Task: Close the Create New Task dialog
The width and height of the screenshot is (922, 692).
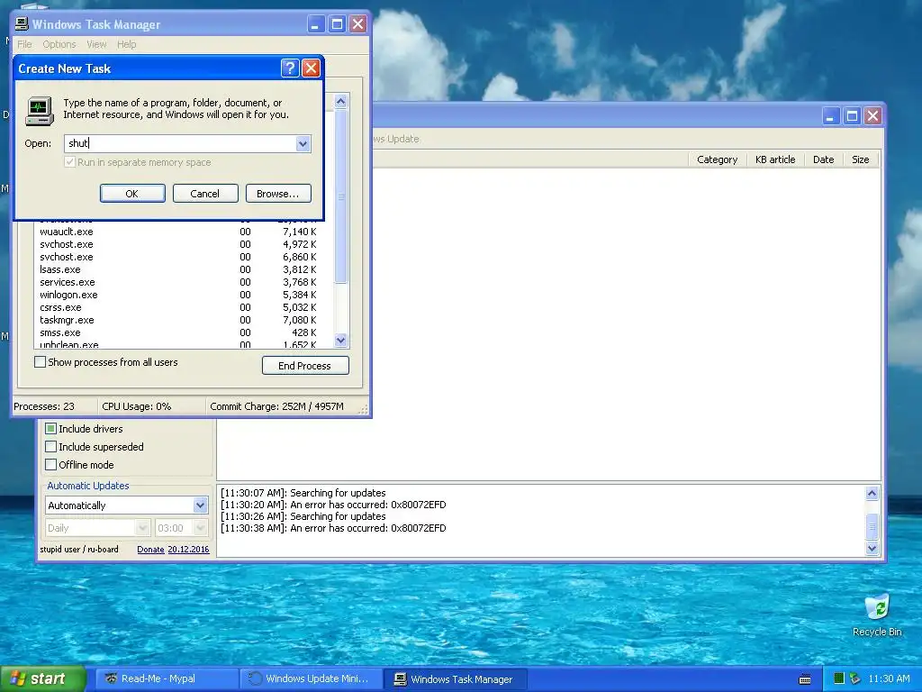Action: pos(311,68)
